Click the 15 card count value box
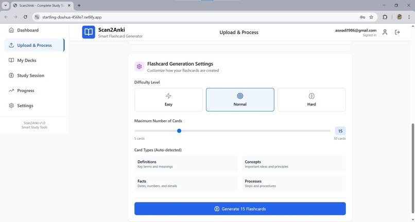Viewport: 415px width, 222px height. click(x=340, y=131)
